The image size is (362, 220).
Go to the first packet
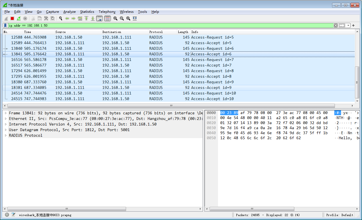pyautogui.click(x=86, y=18)
